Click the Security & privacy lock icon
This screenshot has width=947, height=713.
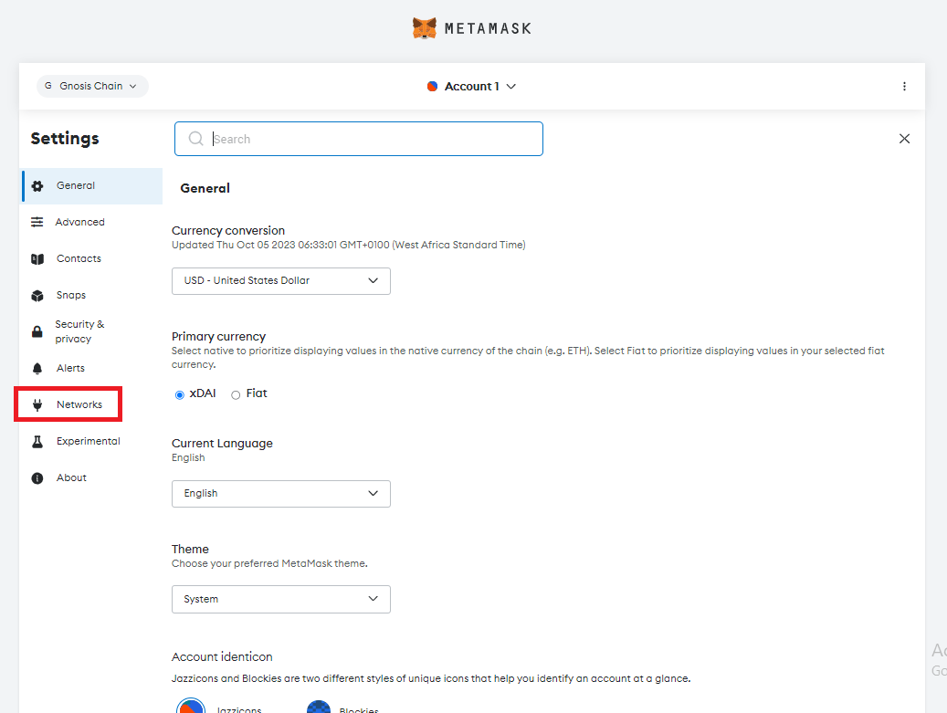tap(37, 330)
